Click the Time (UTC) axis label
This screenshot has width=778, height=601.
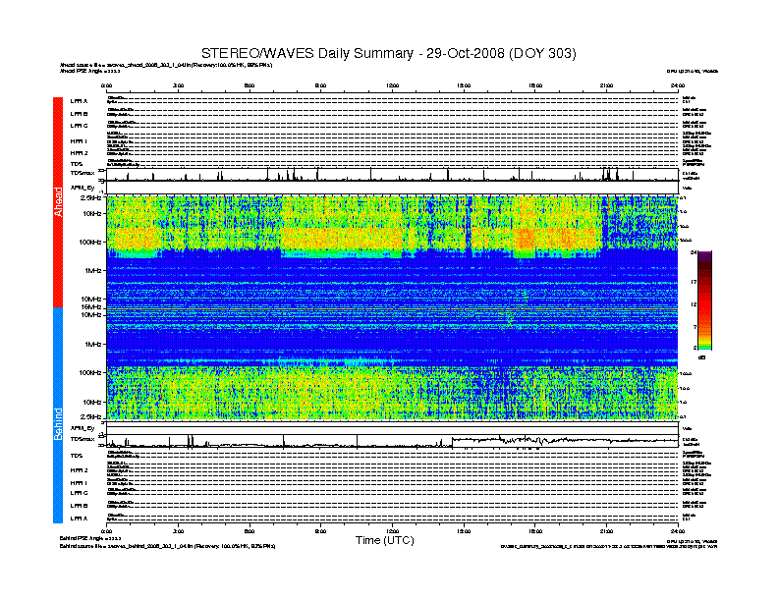click(x=384, y=540)
